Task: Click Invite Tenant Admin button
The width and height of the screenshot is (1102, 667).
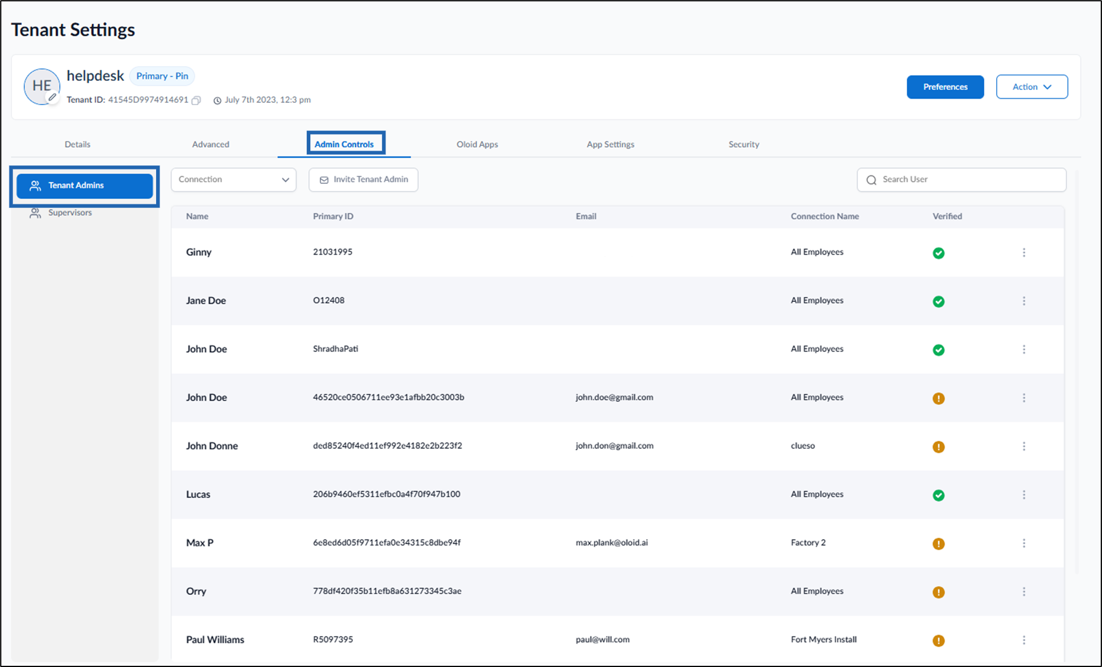Action: point(364,180)
